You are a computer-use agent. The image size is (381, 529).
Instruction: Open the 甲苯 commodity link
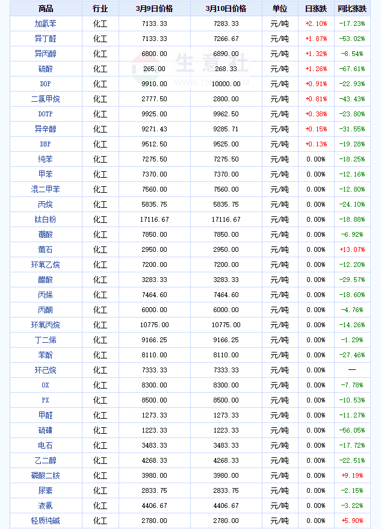point(46,174)
